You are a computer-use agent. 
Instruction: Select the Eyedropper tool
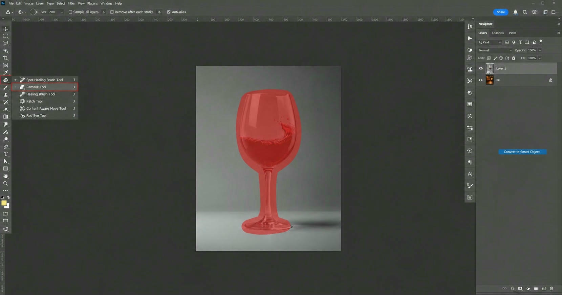coord(6,73)
